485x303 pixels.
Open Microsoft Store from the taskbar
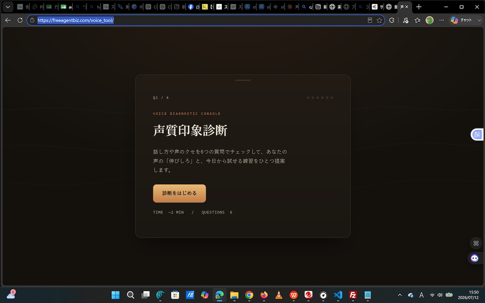coord(175,295)
